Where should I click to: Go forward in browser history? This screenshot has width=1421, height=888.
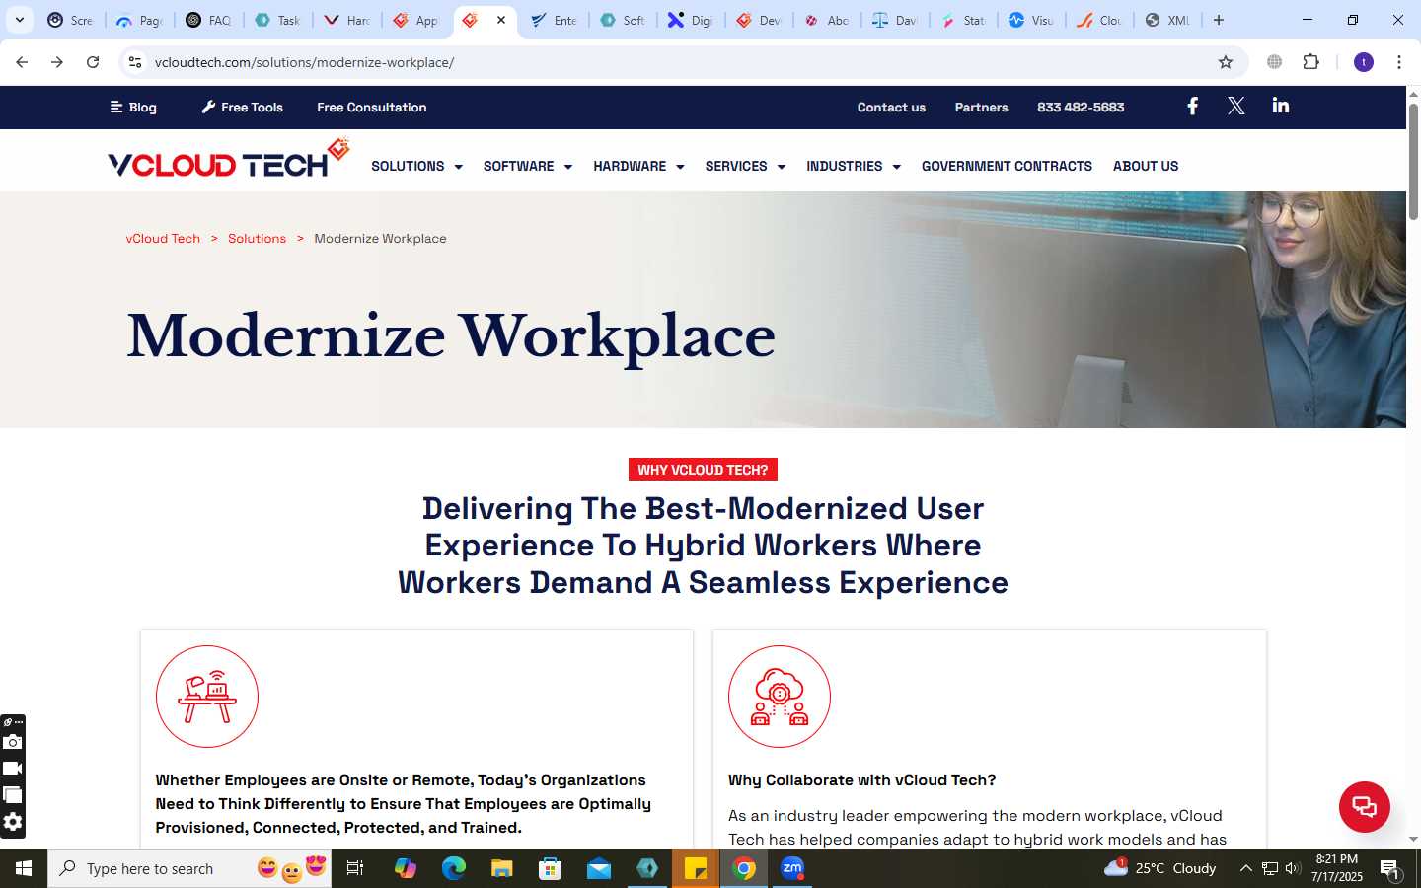coord(57,62)
